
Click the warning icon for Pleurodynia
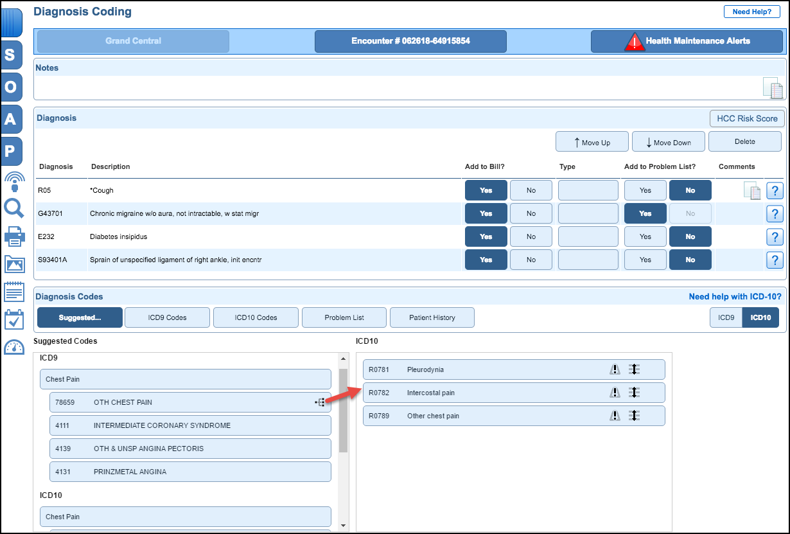[615, 369]
